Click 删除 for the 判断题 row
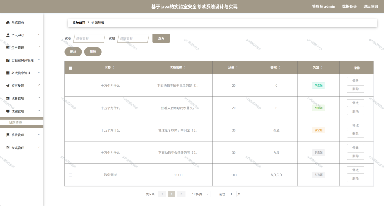 pos(355,111)
